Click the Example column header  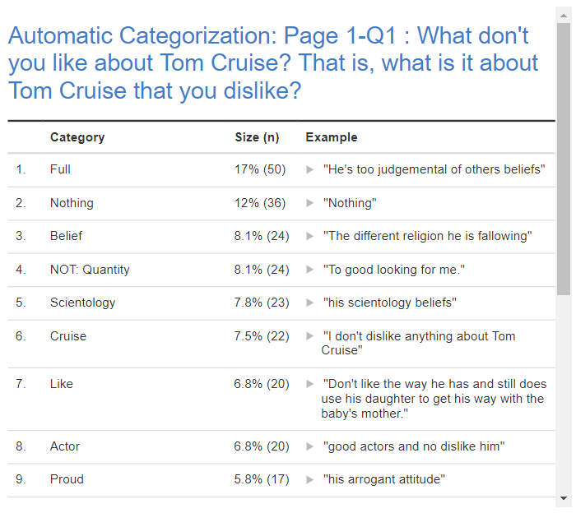332,137
